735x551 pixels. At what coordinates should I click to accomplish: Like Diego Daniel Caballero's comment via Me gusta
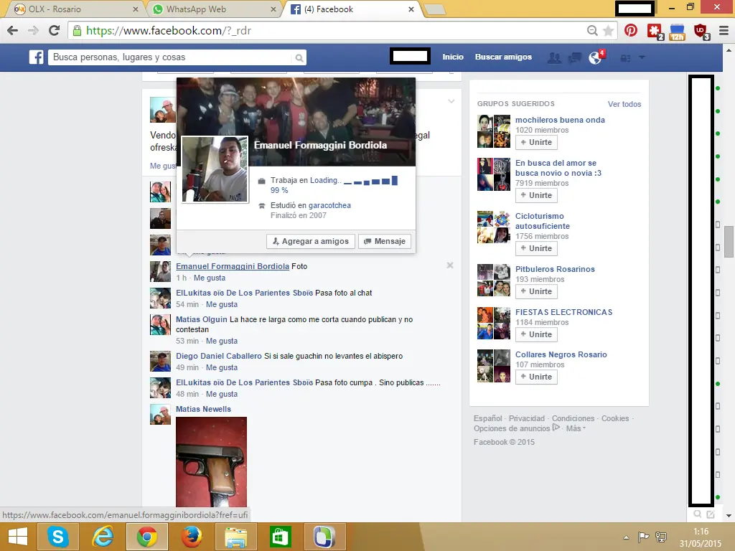click(x=222, y=368)
